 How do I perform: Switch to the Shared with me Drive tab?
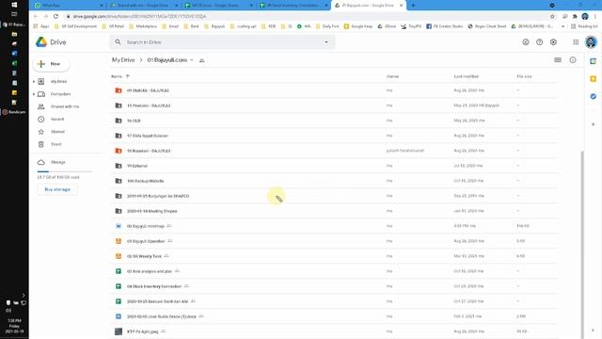(x=143, y=6)
